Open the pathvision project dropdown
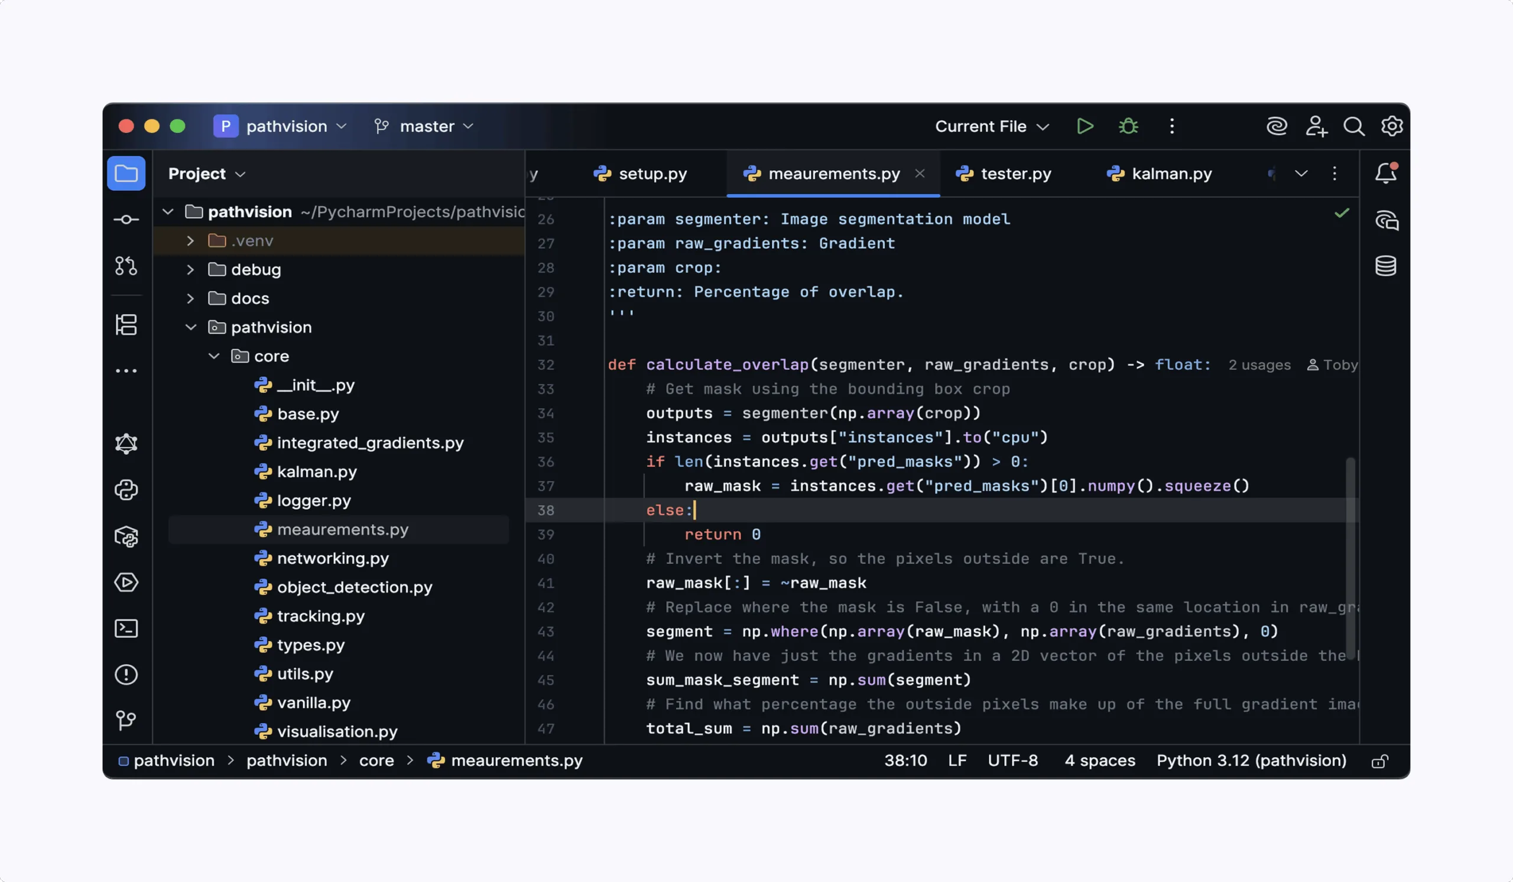Viewport: 1513px width, 882px height. [281, 126]
